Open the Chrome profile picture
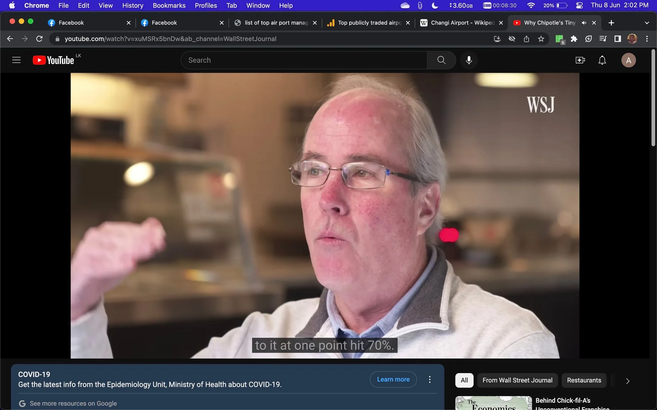This screenshot has width=657, height=410. 632,39
